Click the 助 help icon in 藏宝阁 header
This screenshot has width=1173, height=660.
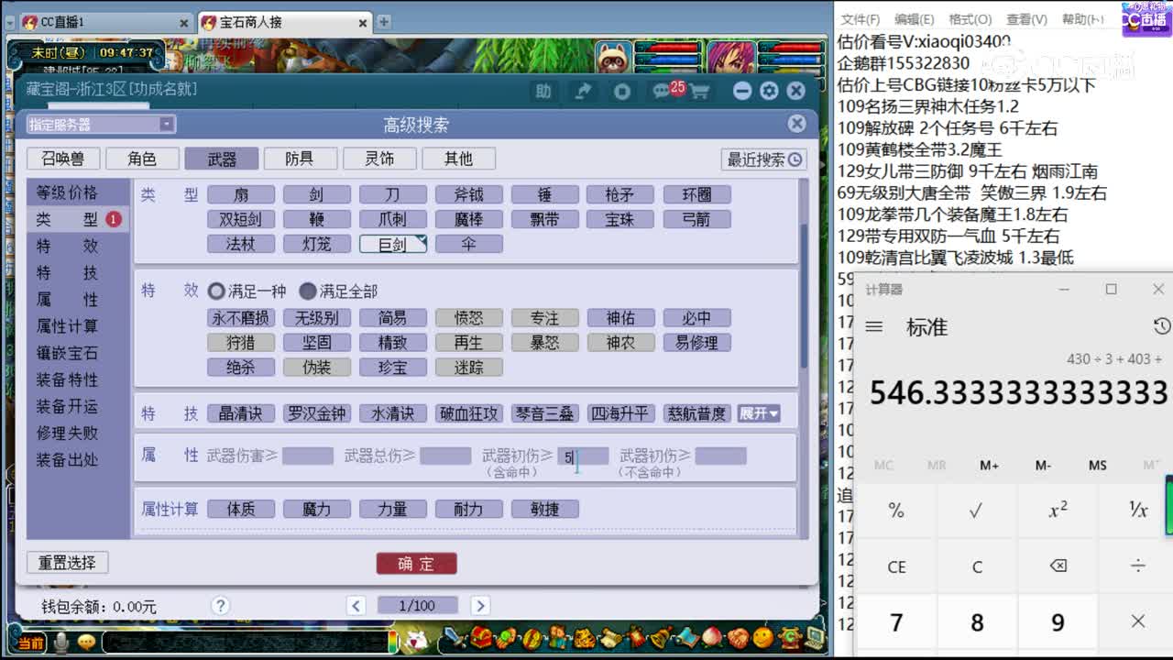click(543, 91)
